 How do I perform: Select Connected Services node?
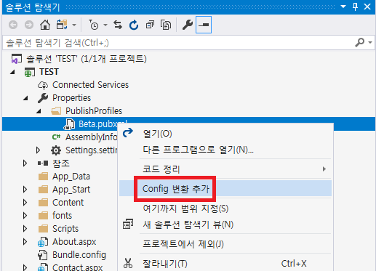click(x=90, y=85)
